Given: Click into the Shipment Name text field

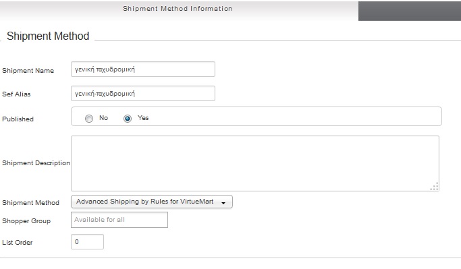Looking at the screenshot, I should (x=143, y=69).
